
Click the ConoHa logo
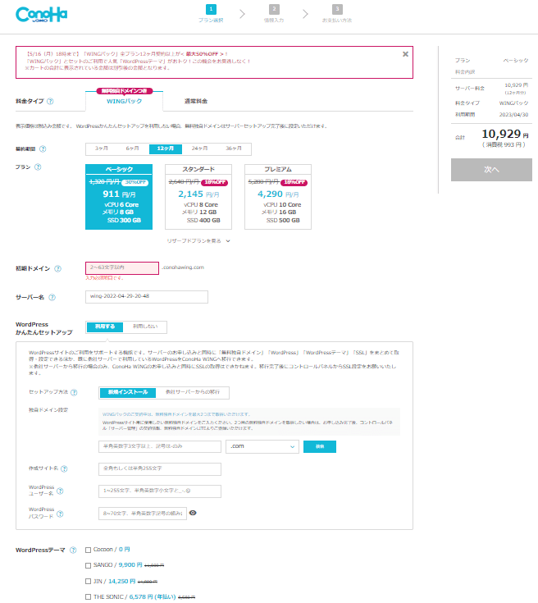(x=42, y=15)
